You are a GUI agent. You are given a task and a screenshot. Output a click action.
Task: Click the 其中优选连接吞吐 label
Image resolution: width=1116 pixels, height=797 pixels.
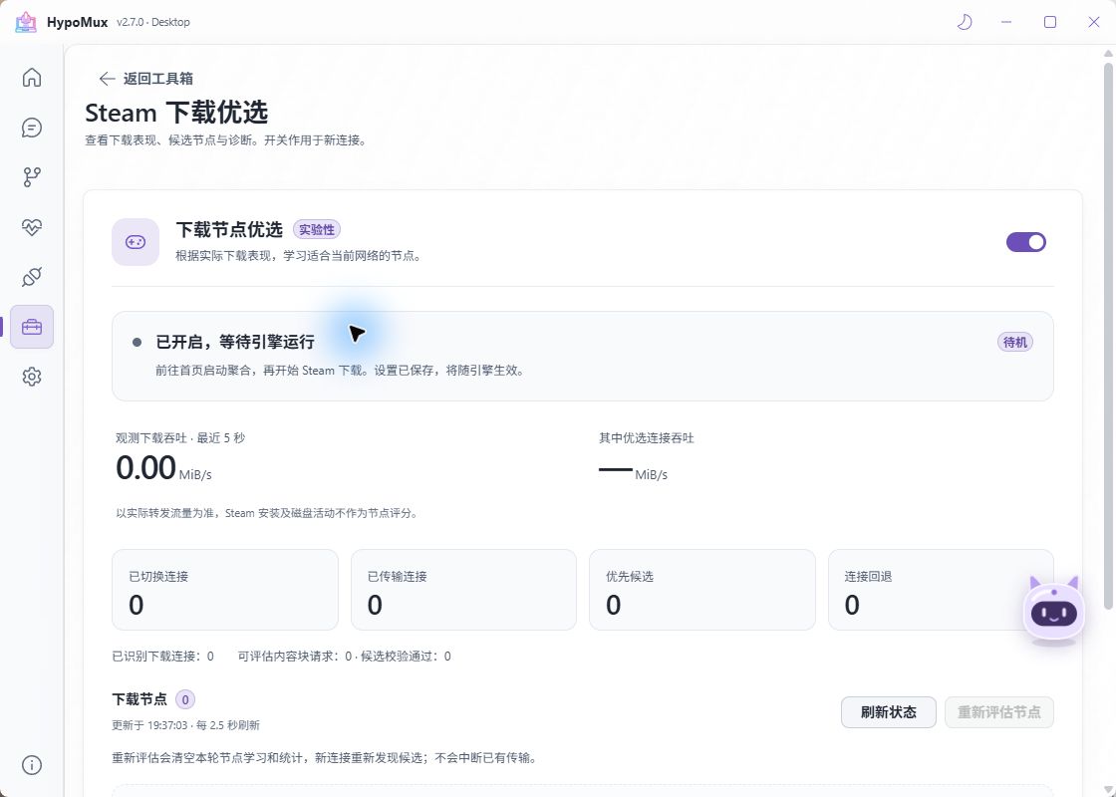click(x=647, y=438)
